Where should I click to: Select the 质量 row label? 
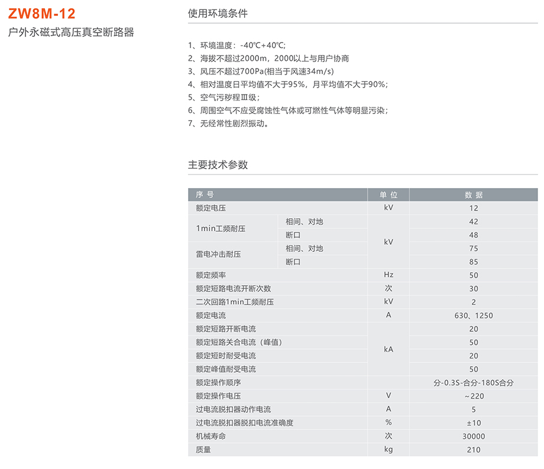click(203, 450)
